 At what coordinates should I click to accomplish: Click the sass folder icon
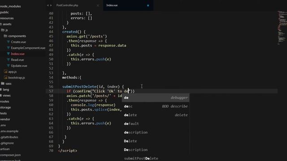coord(3,84)
